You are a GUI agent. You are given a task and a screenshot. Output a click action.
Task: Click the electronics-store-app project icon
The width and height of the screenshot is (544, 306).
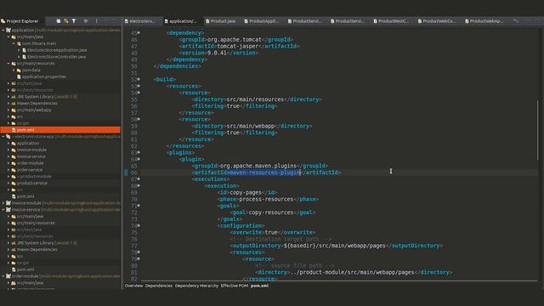pos(8,137)
